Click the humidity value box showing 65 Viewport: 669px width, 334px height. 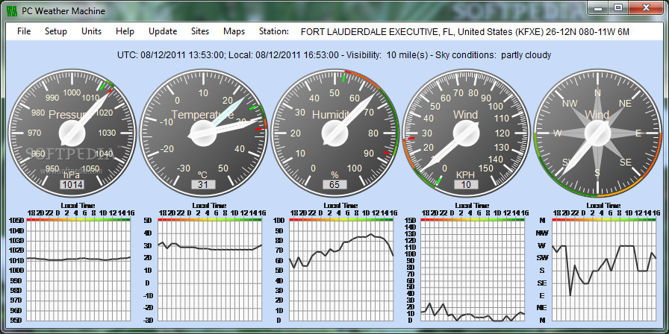point(335,184)
